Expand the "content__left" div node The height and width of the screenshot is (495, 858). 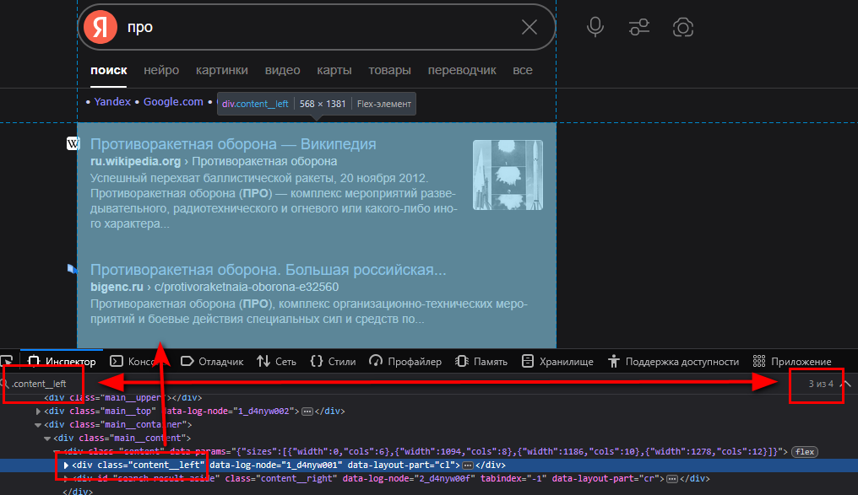(x=66, y=465)
